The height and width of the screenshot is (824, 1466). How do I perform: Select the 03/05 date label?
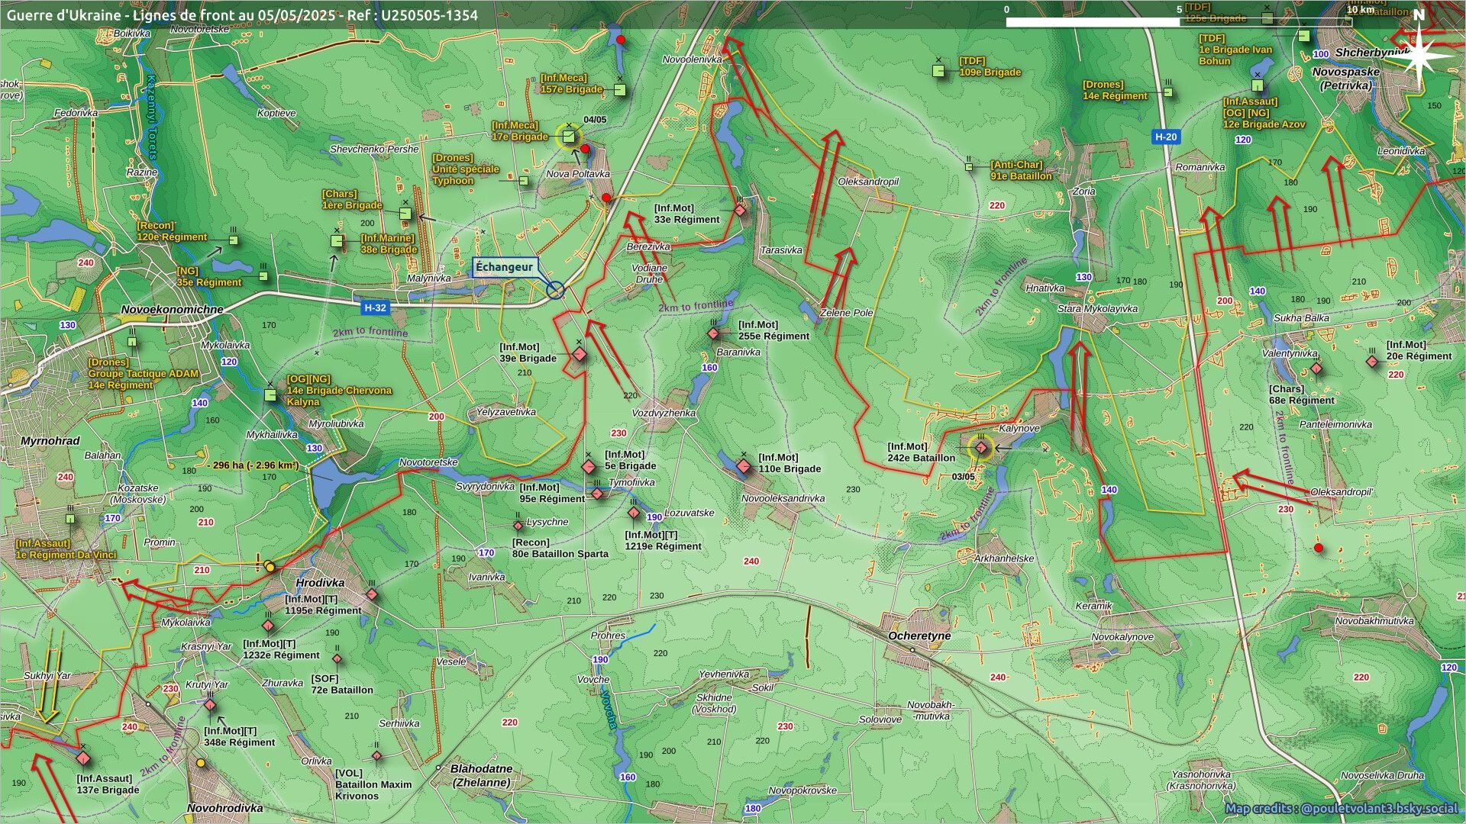tap(964, 477)
